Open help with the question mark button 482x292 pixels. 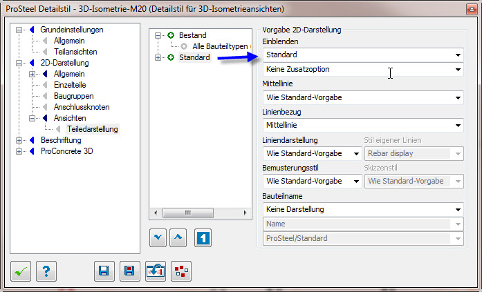click(x=46, y=271)
